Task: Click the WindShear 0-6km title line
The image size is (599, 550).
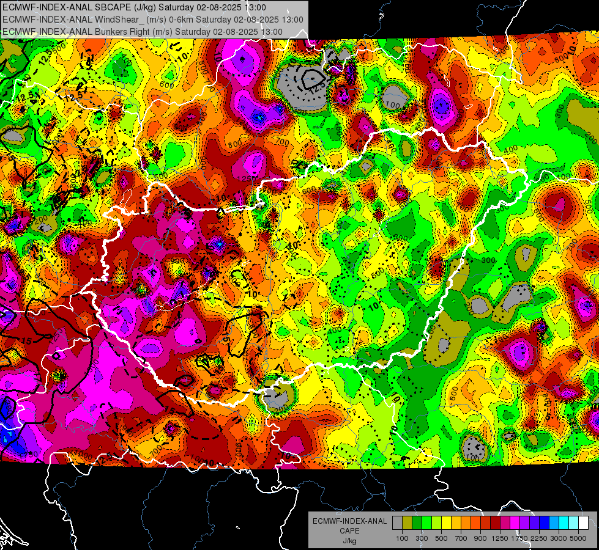Action: coord(153,20)
